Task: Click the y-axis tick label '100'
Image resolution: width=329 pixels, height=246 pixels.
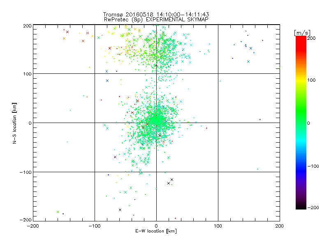Action: (x=27, y=74)
